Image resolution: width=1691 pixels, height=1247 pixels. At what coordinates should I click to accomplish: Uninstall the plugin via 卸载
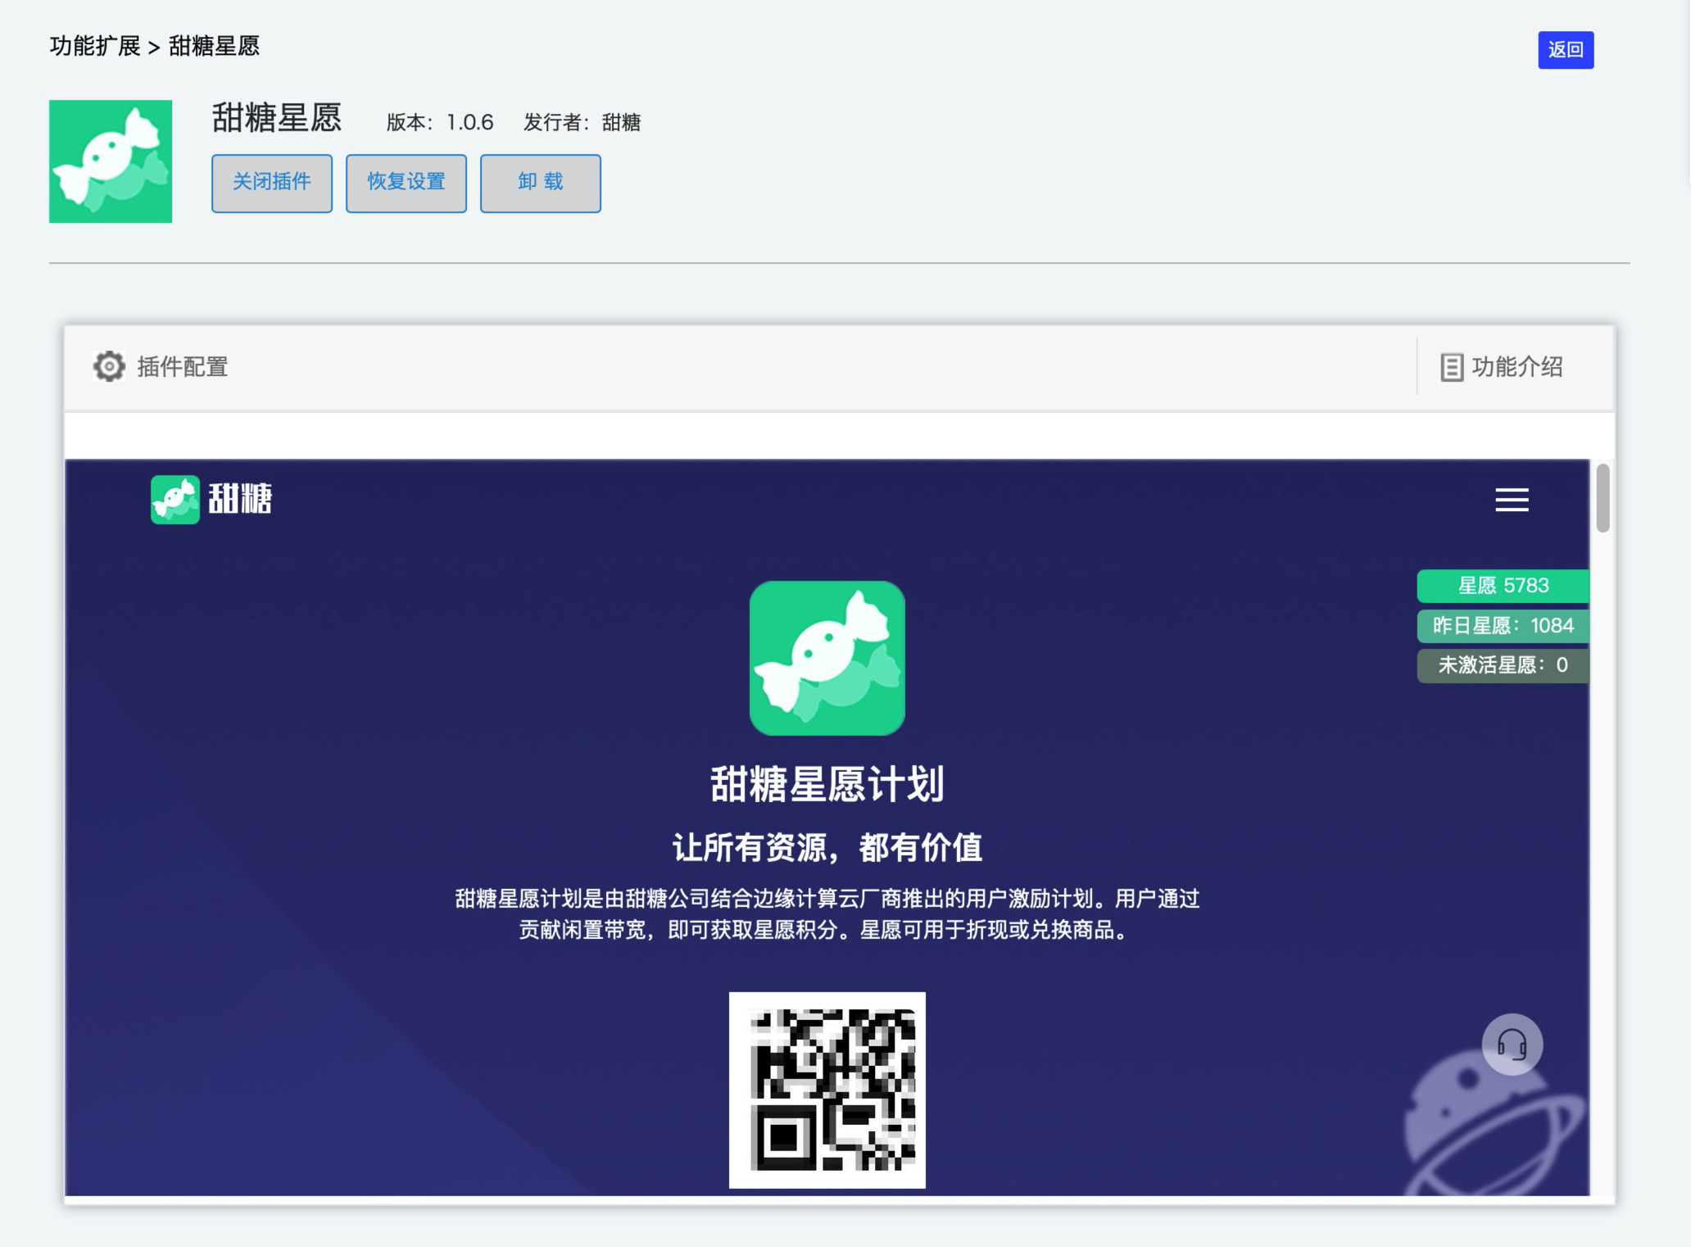(x=540, y=183)
